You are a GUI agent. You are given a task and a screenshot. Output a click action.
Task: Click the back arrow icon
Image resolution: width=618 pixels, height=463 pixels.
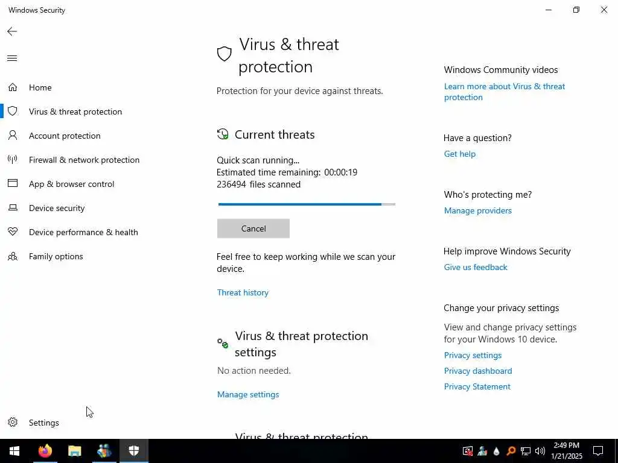point(12,31)
